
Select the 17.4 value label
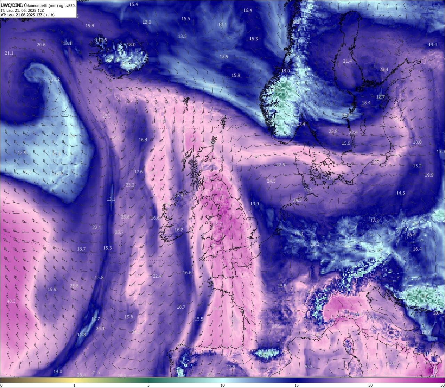point(301,124)
